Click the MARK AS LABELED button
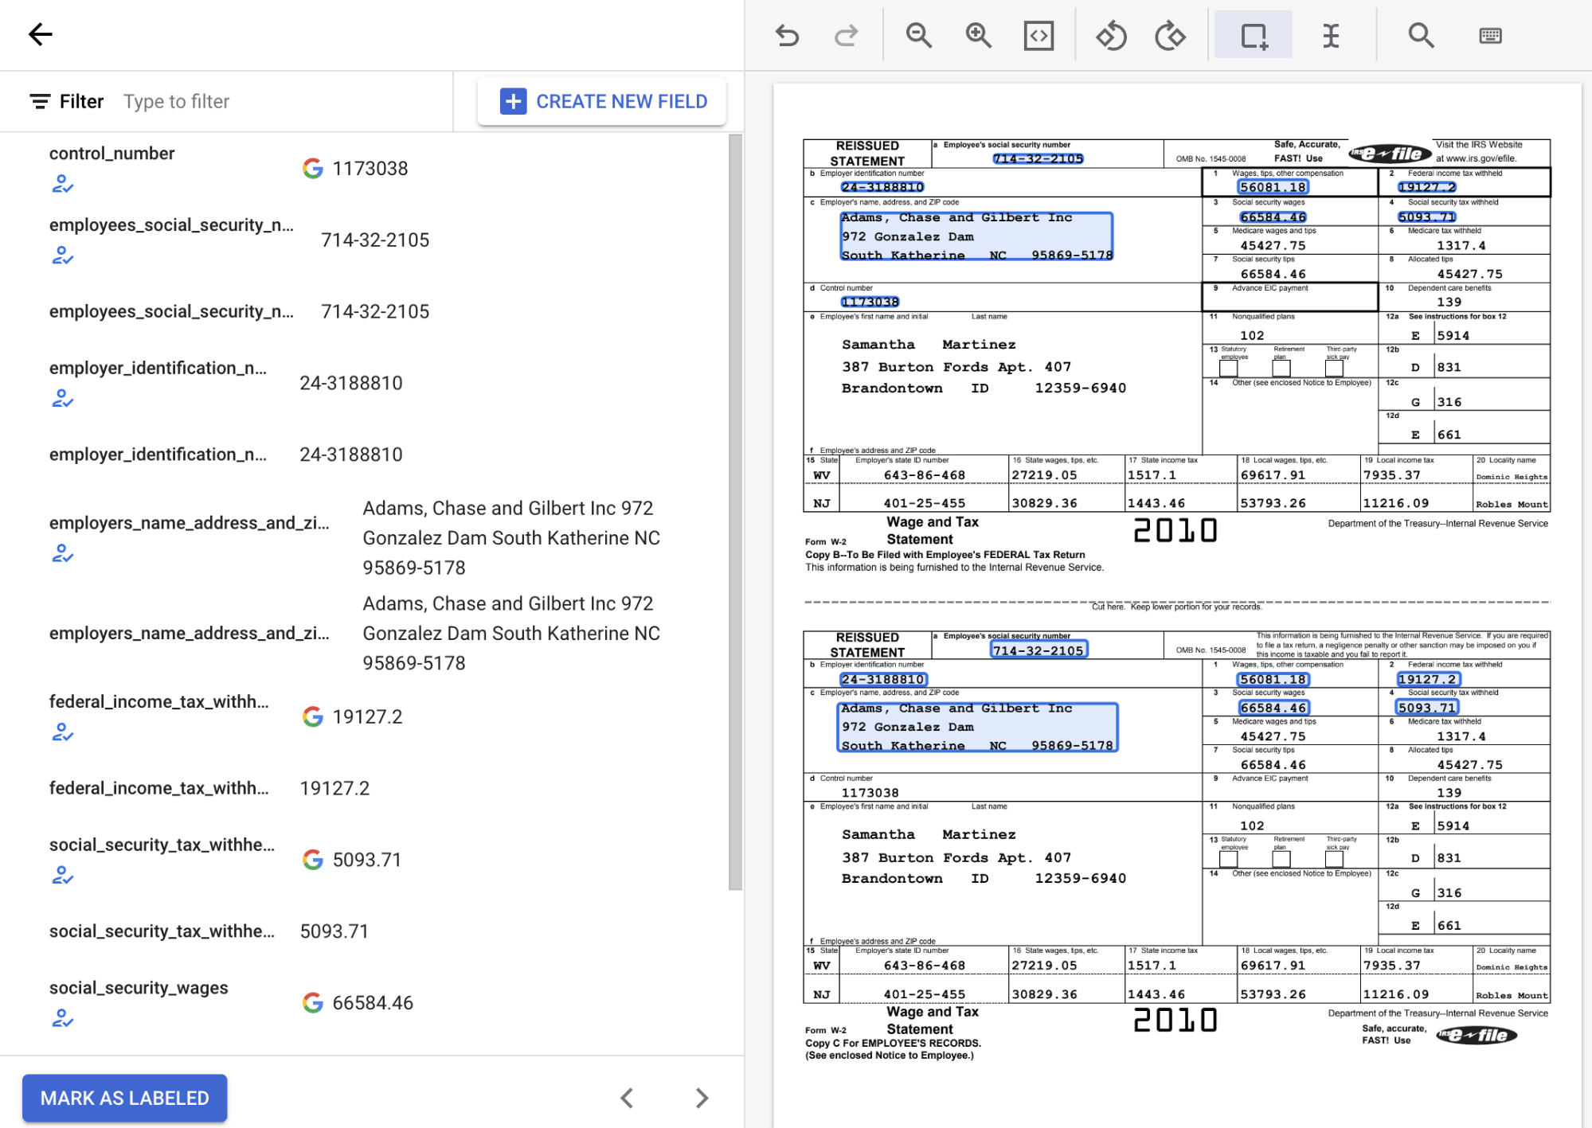The width and height of the screenshot is (1592, 1128). (x=124, y=1098)
